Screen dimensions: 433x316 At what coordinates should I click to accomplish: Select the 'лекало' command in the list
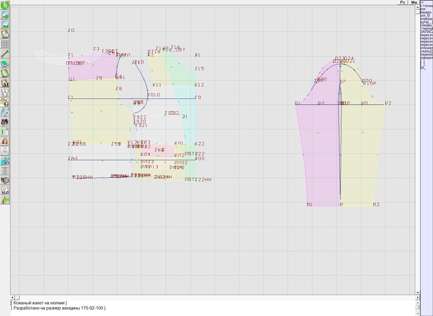(426, 12)
